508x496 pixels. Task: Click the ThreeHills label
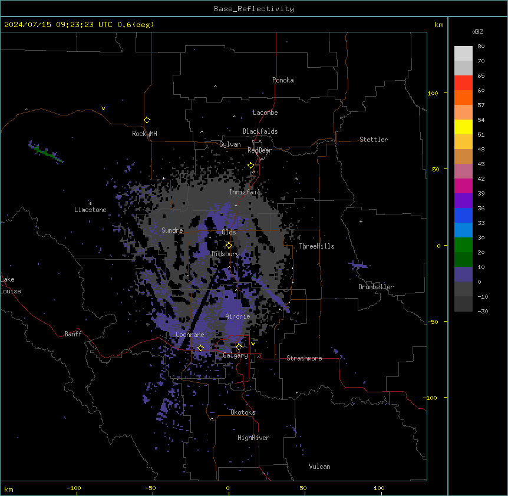pyautogui.click(x=317, y=246)
